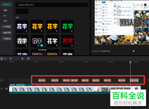Click the Redo arrow in timeline toolbar
This screenshot has width=149, height=109.
16,59
